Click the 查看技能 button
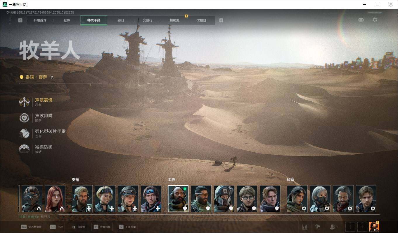The height and width of the screenshot is (233, 398). [102, 227]
